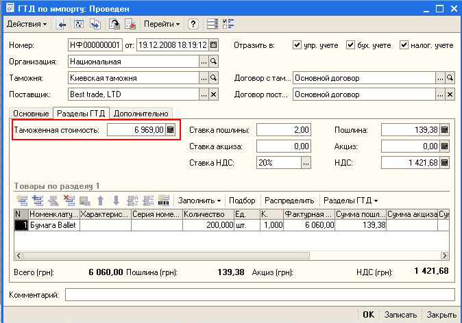Click the delete row icon with red X
462x323 pixels.
69,201
